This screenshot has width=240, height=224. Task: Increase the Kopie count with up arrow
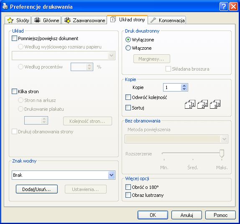184,86
